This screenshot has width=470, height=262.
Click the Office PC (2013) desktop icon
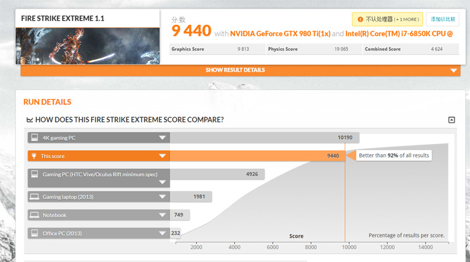tap(34, 233)
